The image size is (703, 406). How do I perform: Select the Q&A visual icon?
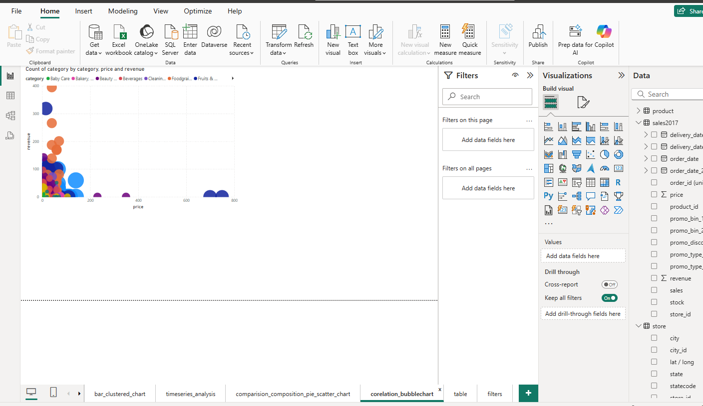pos(591,196)
